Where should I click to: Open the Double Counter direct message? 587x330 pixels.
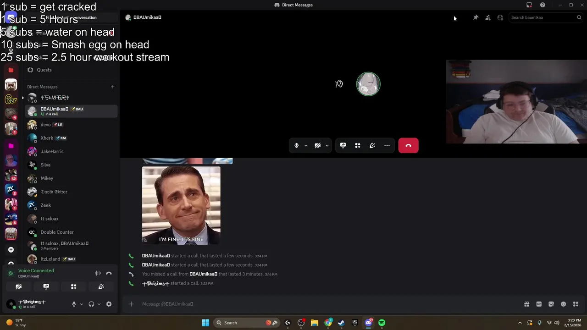tap(71, 232)
